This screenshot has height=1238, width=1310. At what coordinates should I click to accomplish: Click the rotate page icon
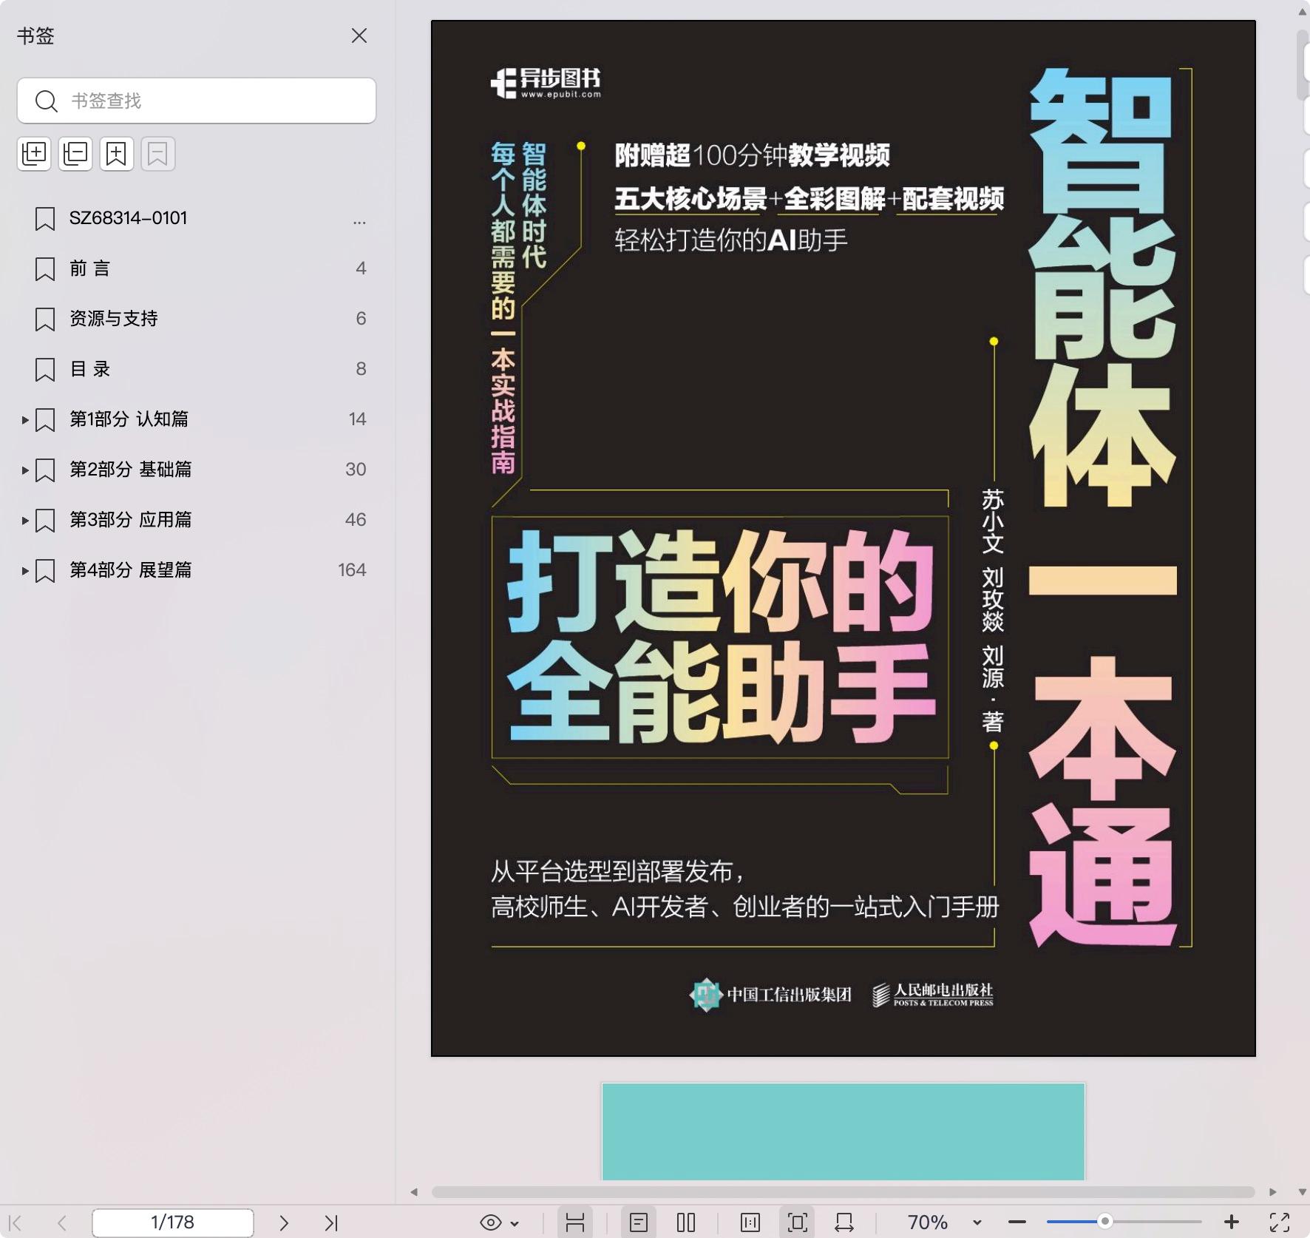point(844,1222)
